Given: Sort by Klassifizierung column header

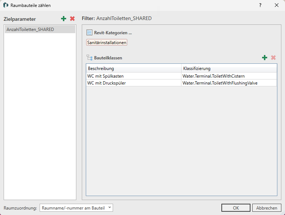Looking at the screenshot, I should (229, 69).
